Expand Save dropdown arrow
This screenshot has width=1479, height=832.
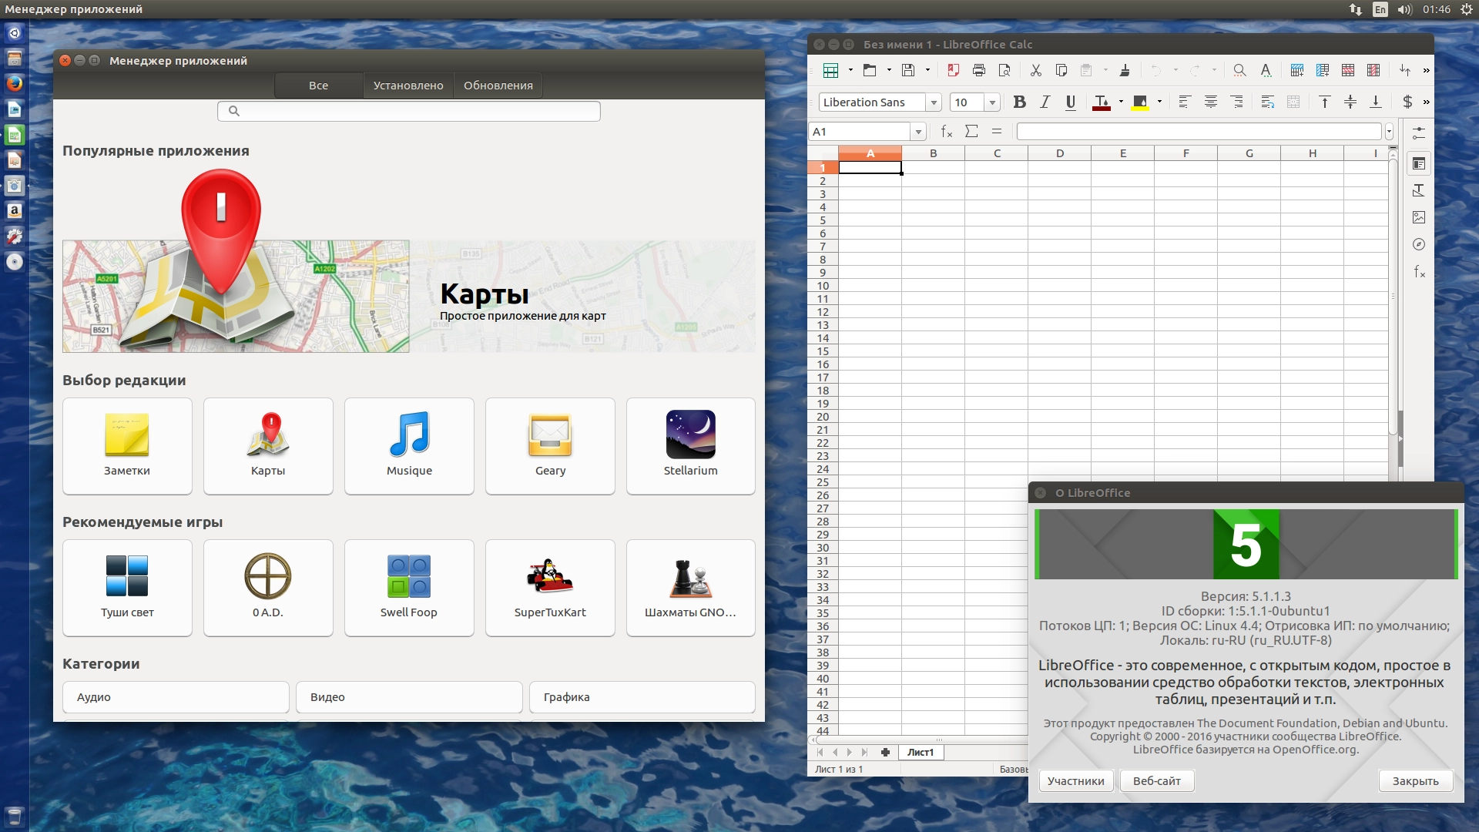click(927, 70)
